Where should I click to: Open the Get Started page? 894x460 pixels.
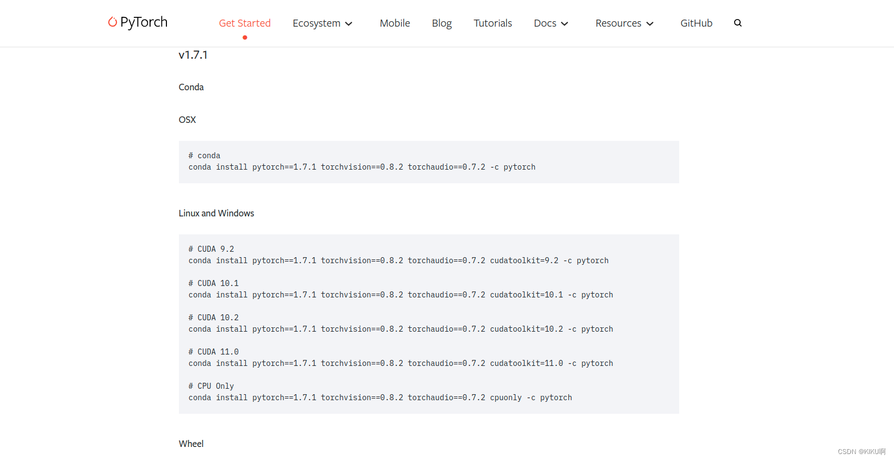(245, 23)
